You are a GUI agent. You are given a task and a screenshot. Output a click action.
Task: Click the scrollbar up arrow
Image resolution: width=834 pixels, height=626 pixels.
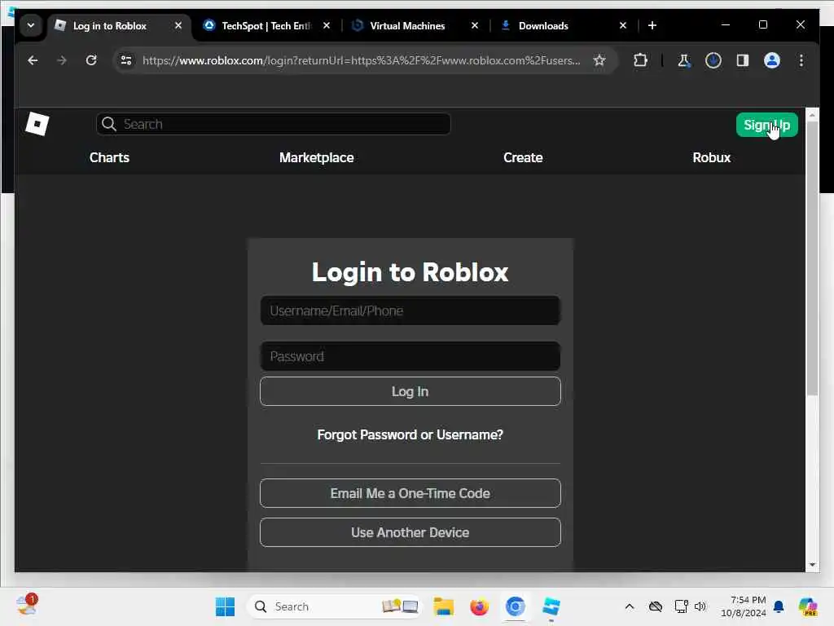[812, 114]
